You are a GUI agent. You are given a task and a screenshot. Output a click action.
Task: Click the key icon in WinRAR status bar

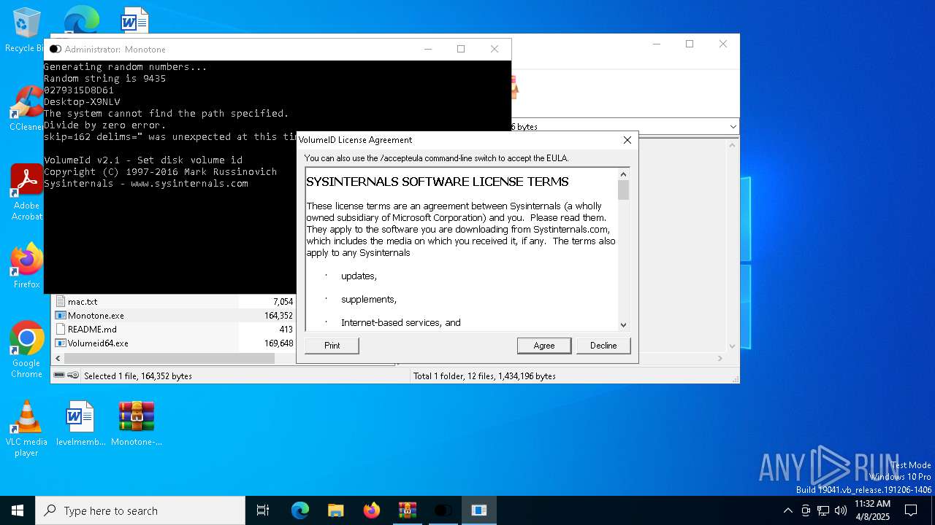pos(73,376)
